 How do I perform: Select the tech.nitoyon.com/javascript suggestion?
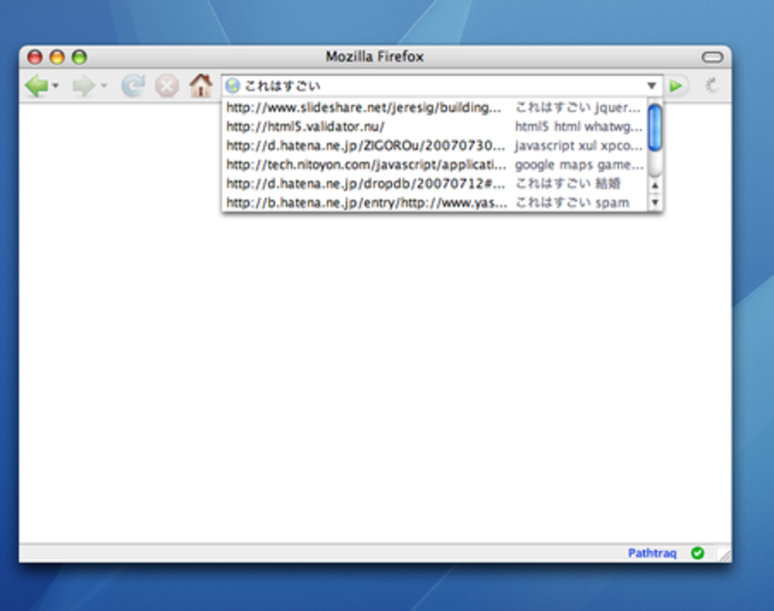click(x=435, y=164)
